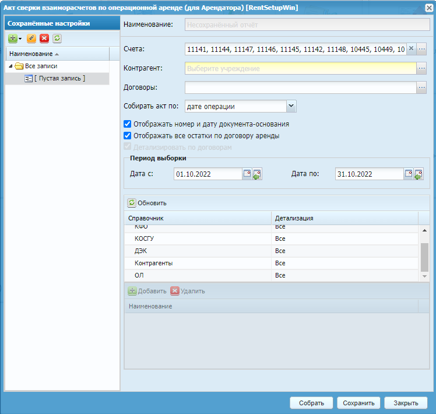Select the Пустая запись tree entry
This screenshot has height=414, width=436.
(x=59, y=78)
